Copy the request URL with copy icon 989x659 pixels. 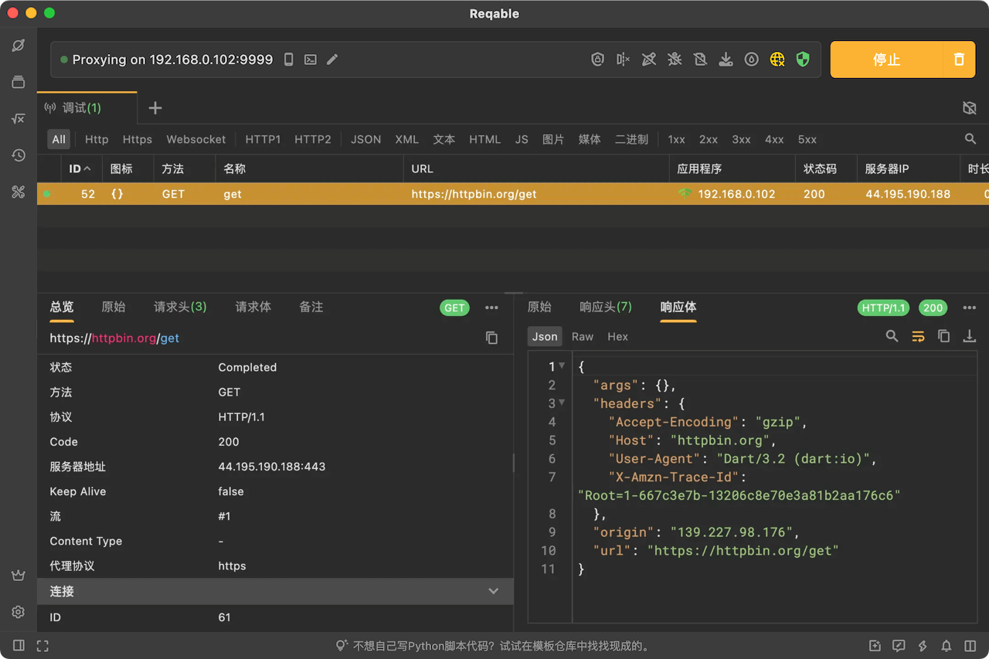point(491,338)
